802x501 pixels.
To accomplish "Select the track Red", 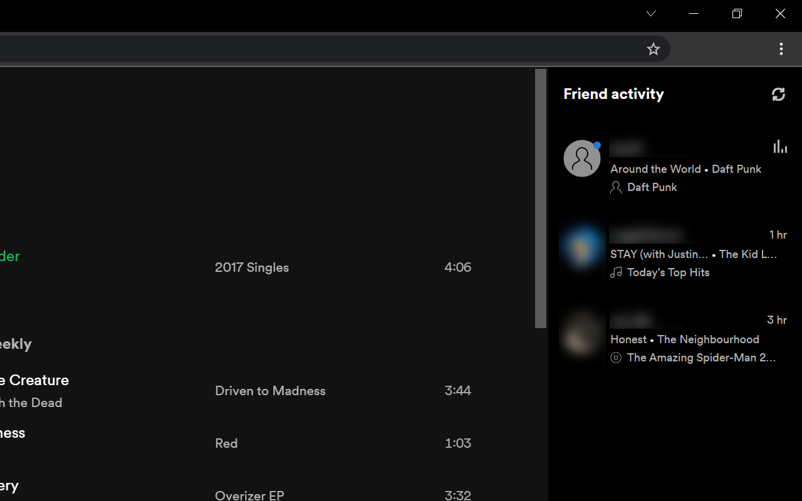I will click(x=226, y=443).
